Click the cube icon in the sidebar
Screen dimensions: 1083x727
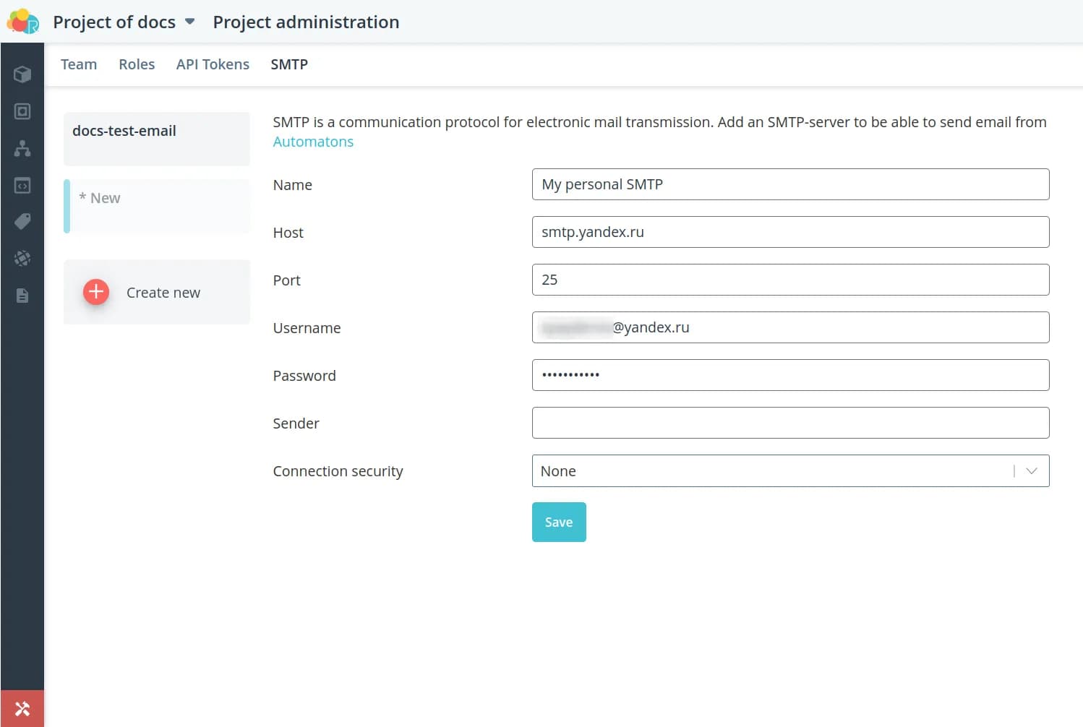point(22,74)
